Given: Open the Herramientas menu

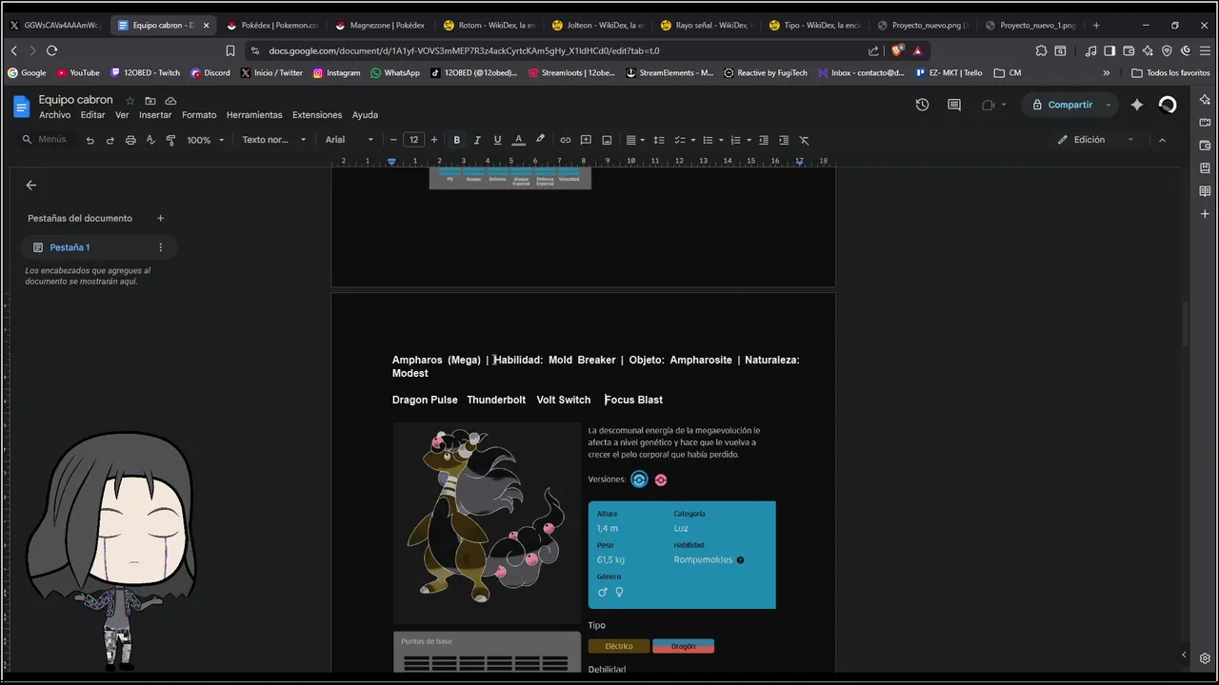Looking at the screenshot, I should click(x=254, y=115).
